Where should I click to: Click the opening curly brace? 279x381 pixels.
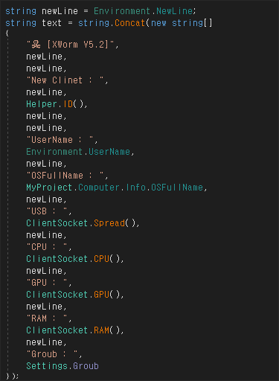coord(7,33)
